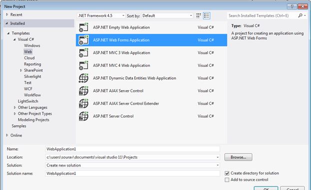Image resolution: width=311 pixels, height=190 pixels.
Task: Click the Name text field
Action: click(132, 149)
